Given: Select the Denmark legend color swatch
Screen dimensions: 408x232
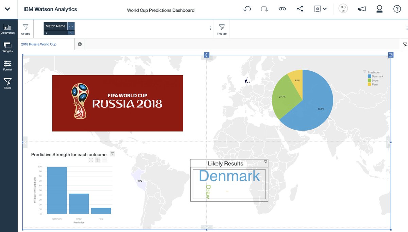Looking at the screenshot, I should [369, 76].
